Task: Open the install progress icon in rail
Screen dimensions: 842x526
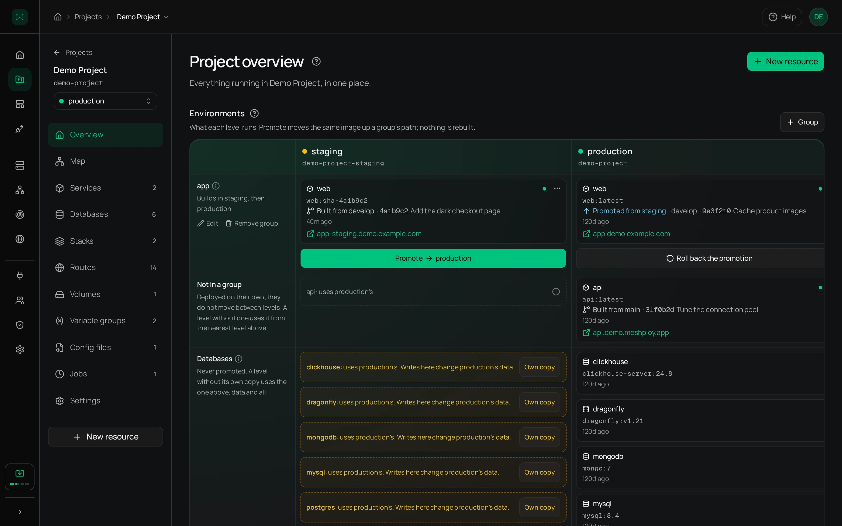Action: pos(20,477)
